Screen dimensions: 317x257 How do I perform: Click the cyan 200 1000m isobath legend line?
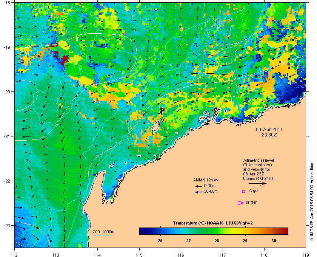coord(101,235)
